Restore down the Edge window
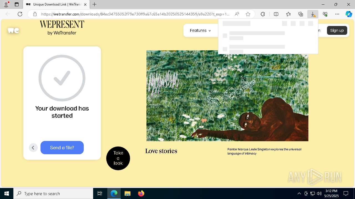This screenshot has width=355, height=199. click(336, 4)
